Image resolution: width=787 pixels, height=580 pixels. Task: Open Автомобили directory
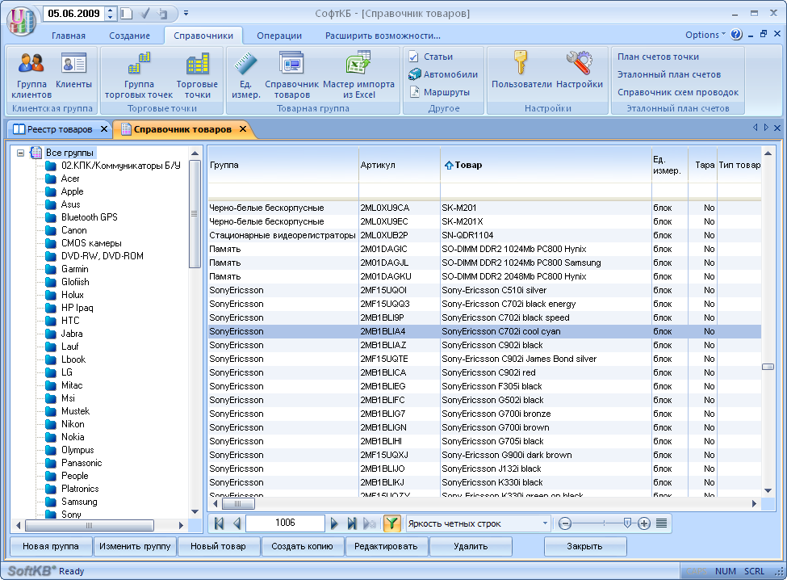pyautogui.click(x=443, y=74)
